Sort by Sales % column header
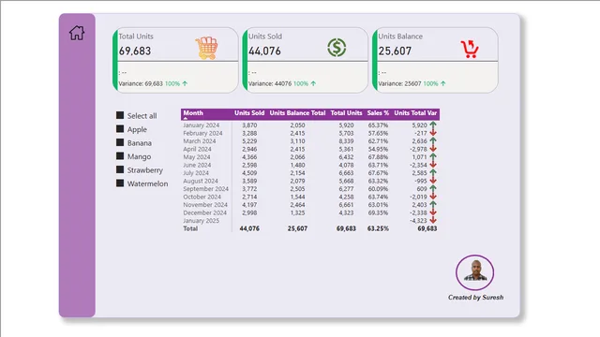This screenshot has height=337, width=600. point(378,113)
